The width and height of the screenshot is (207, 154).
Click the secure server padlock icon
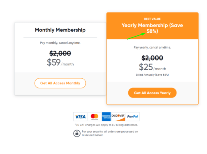(77, 133)
